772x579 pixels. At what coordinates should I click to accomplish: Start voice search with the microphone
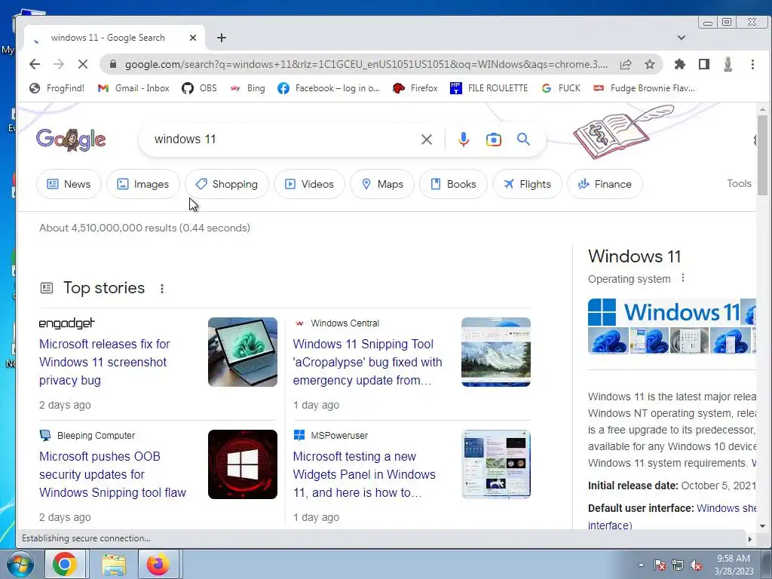pos(464,139)
